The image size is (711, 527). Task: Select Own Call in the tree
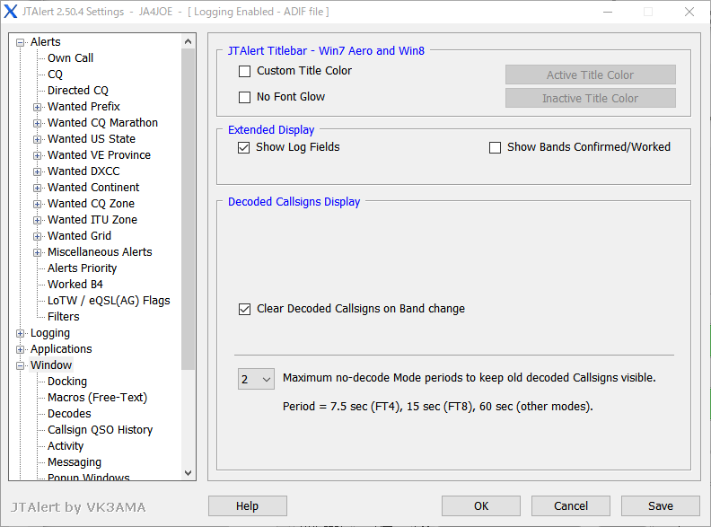[70, 58]
